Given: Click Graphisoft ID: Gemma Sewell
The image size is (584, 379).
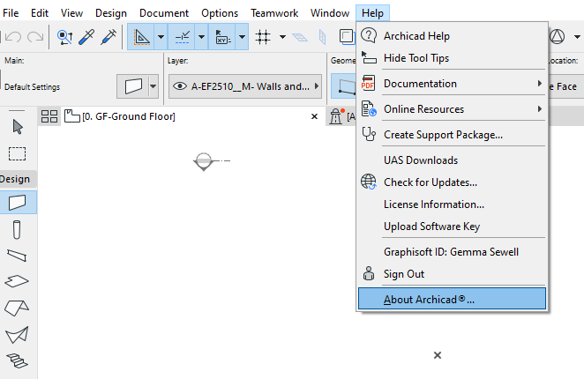Looking at the screenshot, I should tap(453, 252).
